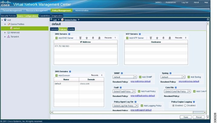Click the Device Profiles icon in breadcrumb
The height and width of the screenshot is (123, 217).
point(62,20)
